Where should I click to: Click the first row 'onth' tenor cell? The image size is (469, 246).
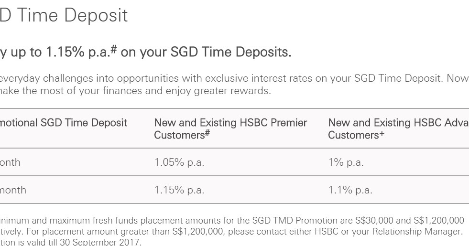[10, 162]
